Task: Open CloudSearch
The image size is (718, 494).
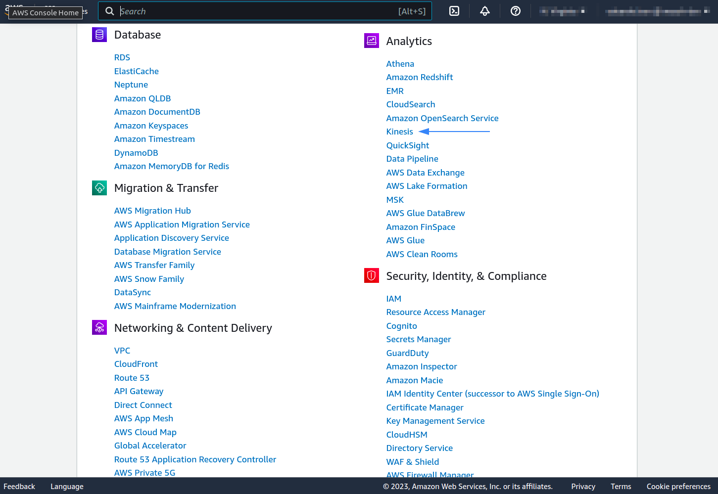Action: point(411,104)
